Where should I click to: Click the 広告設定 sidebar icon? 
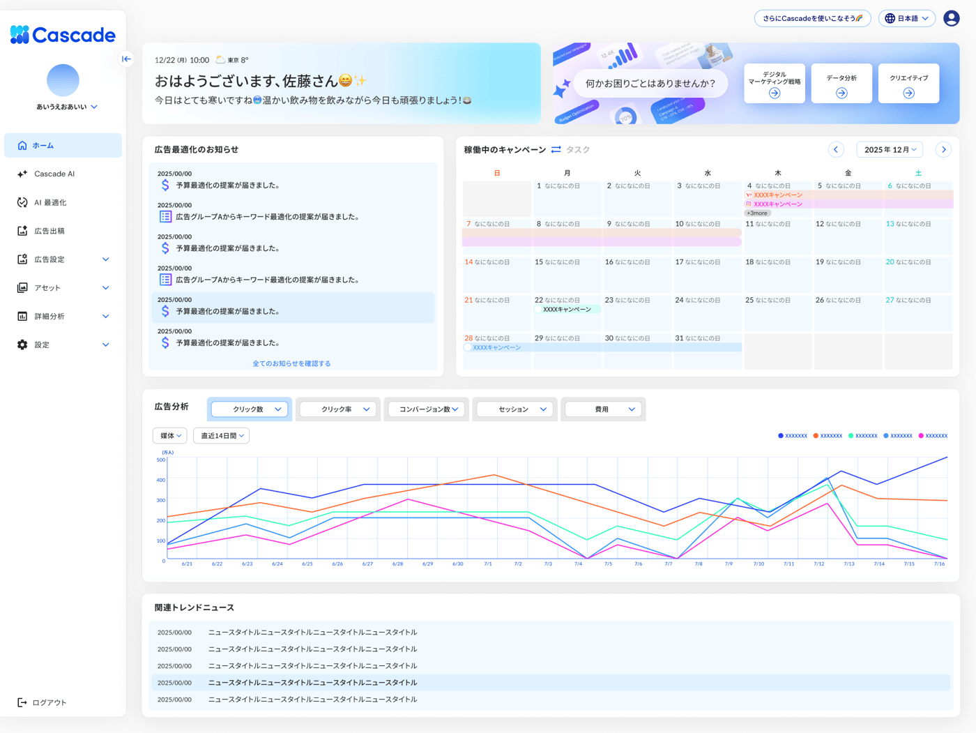[22, 259]
